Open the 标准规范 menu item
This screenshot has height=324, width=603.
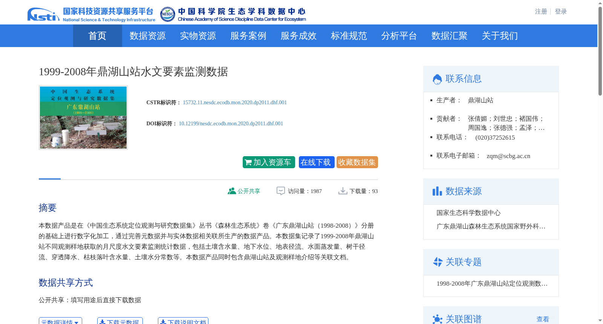(349, 36)
